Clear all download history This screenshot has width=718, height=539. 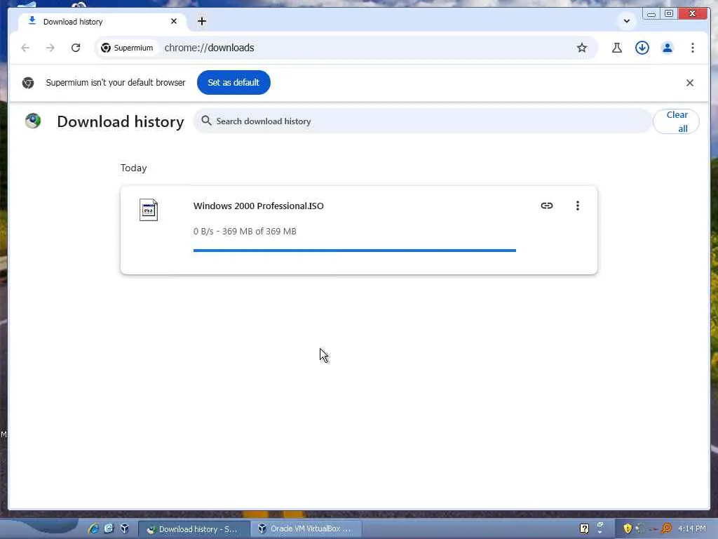click(677, 121)
